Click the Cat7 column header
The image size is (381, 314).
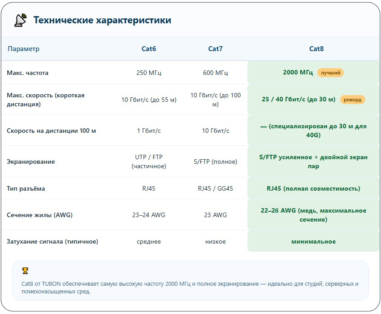[215, 48]
